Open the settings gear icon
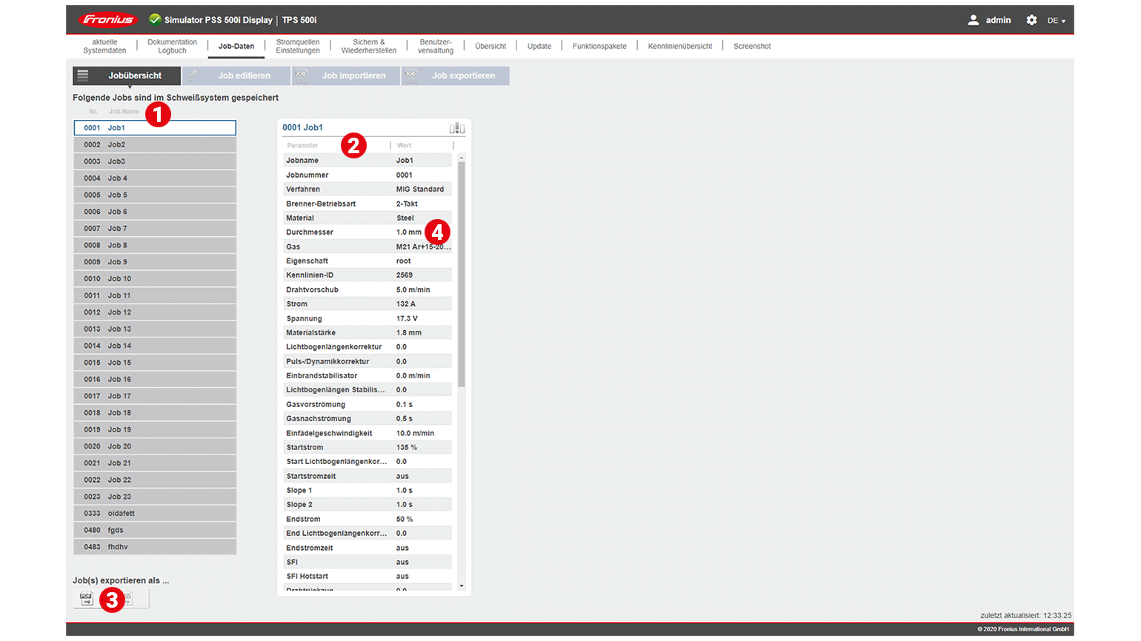This screenshot has height=641, width=1141. click(1031, 20)
